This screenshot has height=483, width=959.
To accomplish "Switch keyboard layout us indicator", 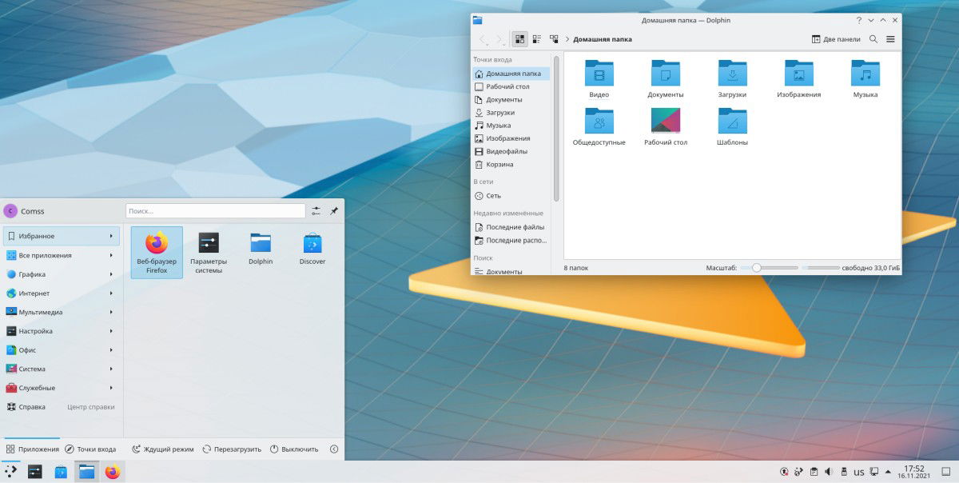I will pyautogui.click(x=859, y=472).
